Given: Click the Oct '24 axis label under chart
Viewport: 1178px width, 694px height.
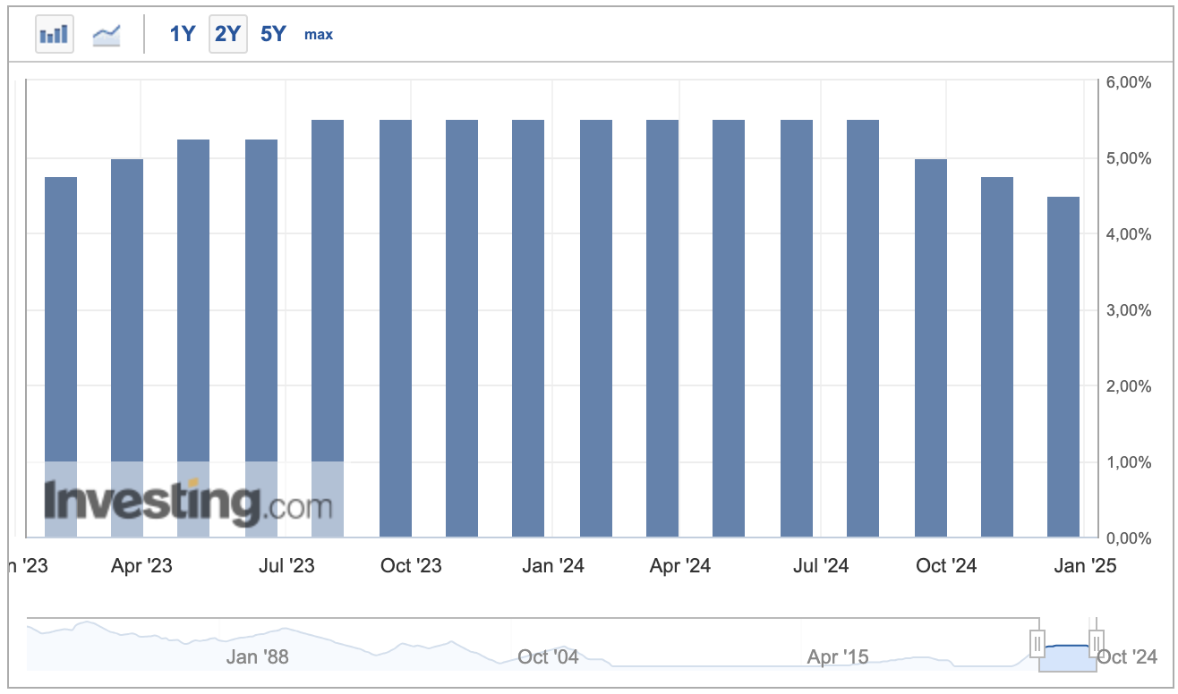Looking at the screenshot, I should (x=946, y=566).
